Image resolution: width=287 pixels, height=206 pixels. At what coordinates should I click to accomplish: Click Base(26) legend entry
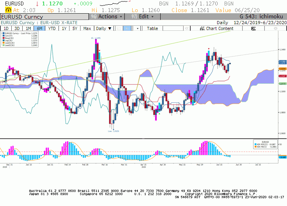click(x=20, y=38)
